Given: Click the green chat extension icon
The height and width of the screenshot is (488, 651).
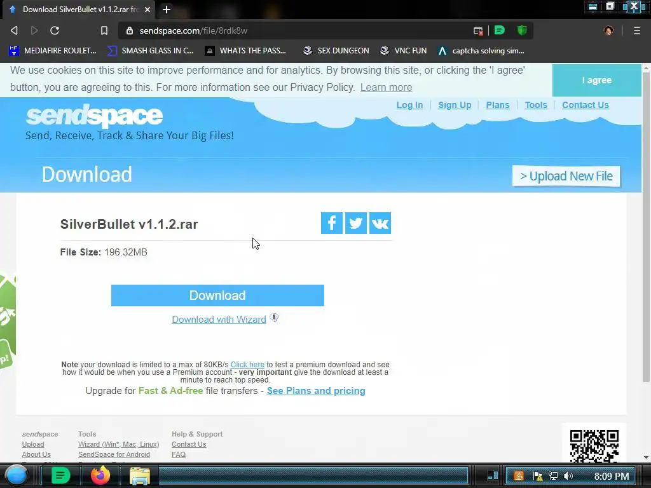Looking at the screenshot, I should click(x=500, y=30).
